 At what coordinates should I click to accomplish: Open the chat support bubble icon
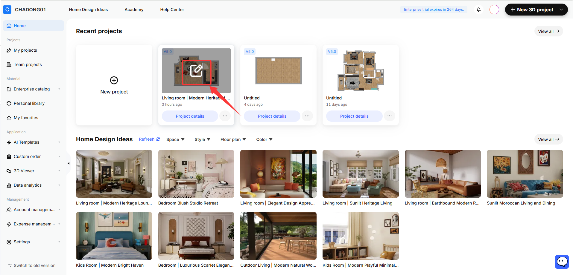[x=562, y=262]
